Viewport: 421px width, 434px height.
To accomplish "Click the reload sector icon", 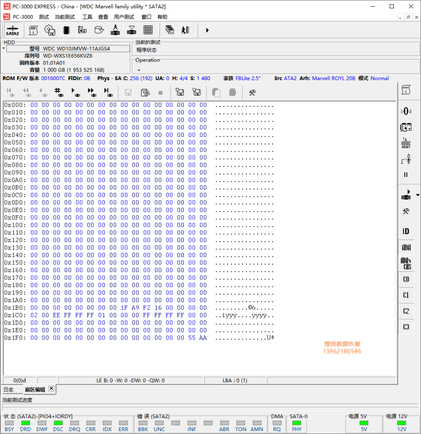I will click(145, 92).
